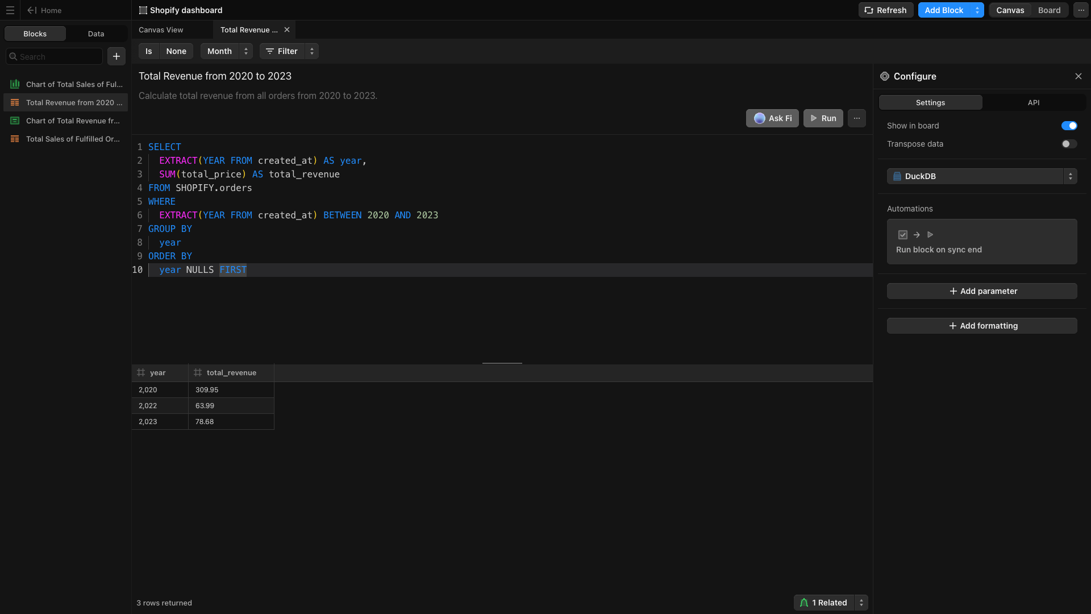
Task: Close the Total Revenue tab
Action: 287,30
